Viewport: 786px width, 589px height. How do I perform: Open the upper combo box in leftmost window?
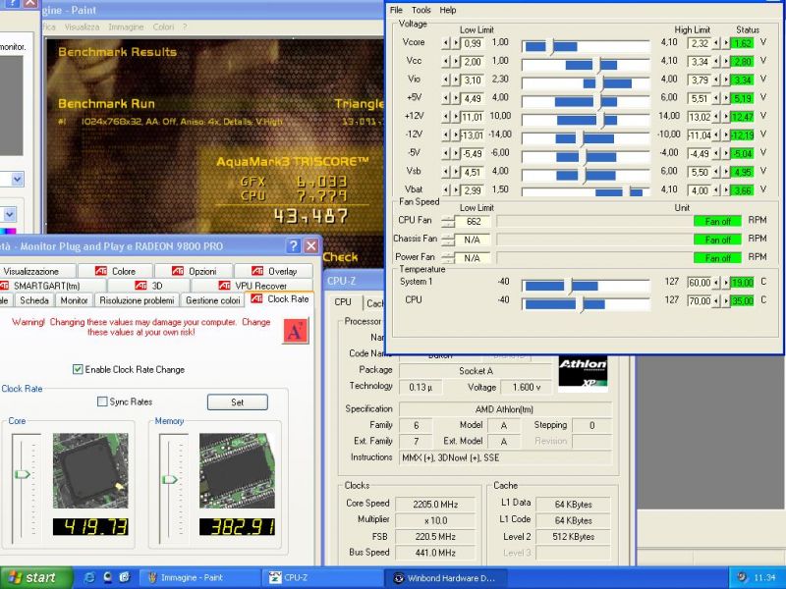tap(17, 180)
